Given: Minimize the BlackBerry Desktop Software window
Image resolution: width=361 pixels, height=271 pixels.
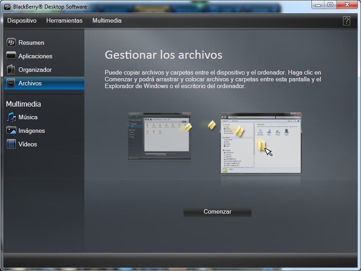Looking at the screenshot, I should point(318,5).
